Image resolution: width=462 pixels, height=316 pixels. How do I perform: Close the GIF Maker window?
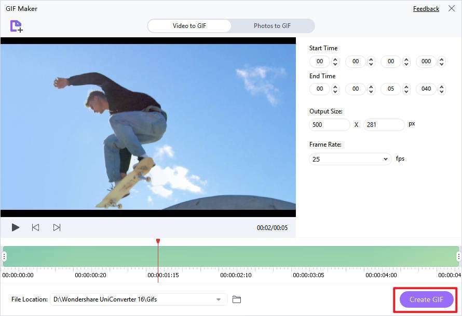(452, 8)
